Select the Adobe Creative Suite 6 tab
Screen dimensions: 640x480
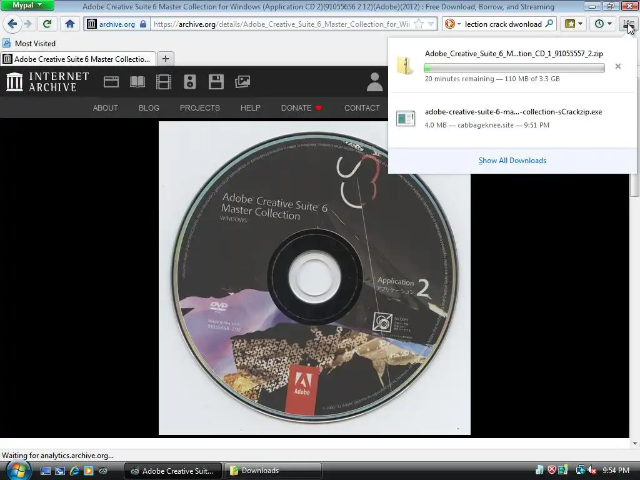[78, 59]
